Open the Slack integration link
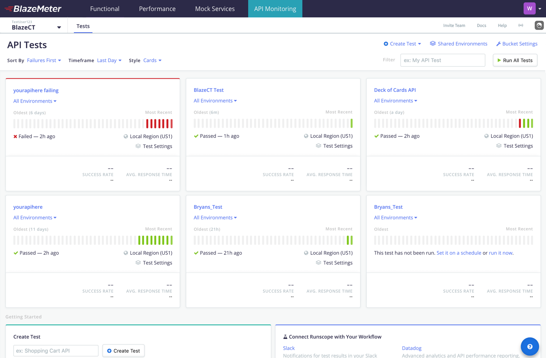The image size is (546, 358). pyautogui.click(x=289, y=348)
